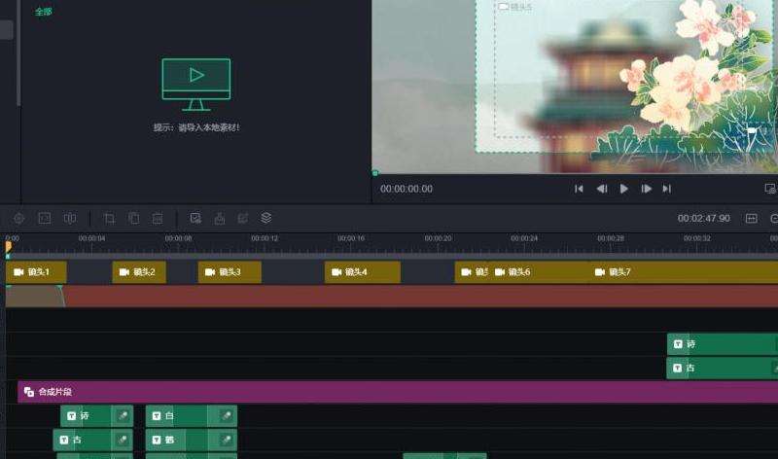Jump to the start of the video

click(x=579, y=189)
